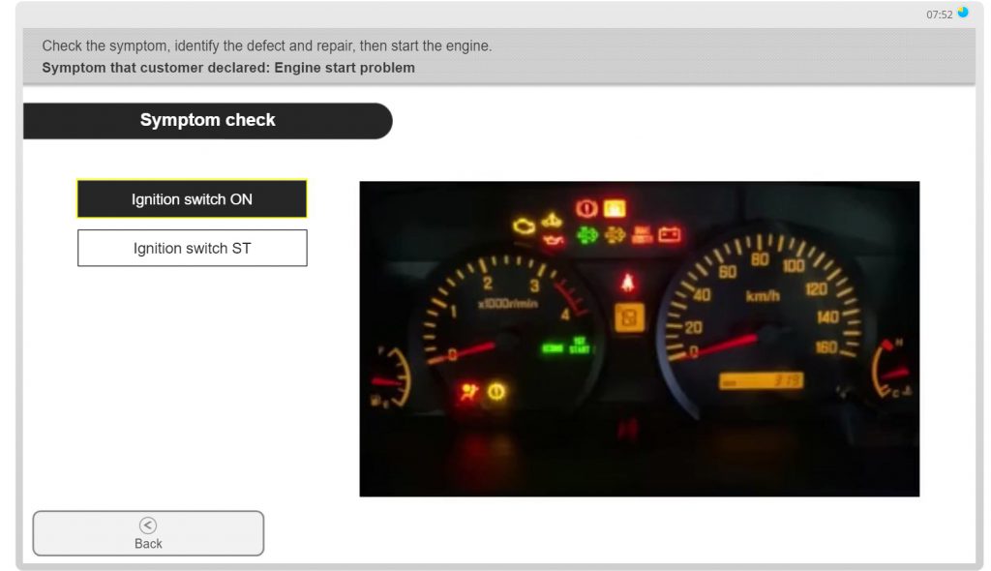
Task: Select Ignition switch ON option
Action: point(192,199)
